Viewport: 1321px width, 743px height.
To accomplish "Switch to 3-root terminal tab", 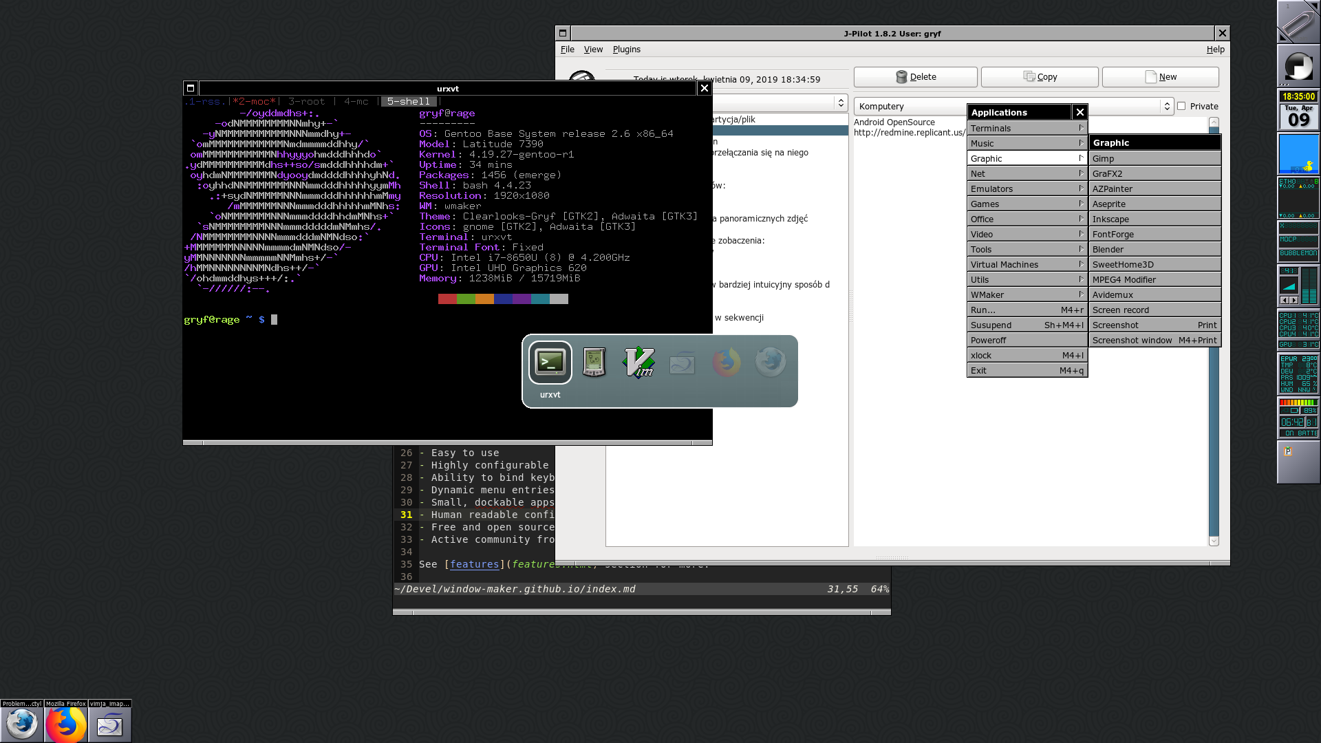I will click(x=306, y=101).
